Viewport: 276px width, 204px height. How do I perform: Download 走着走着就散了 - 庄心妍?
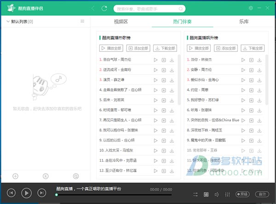[x=172, y=90]
